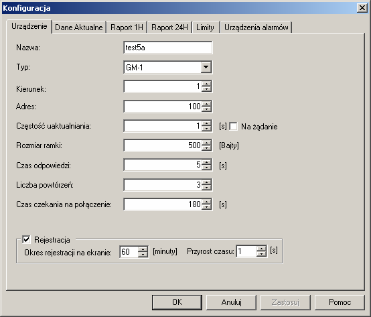Screen dimensions: 371x317
Task: Increase Czas czekania na połączenie value
Action: (x=206, y=202)
